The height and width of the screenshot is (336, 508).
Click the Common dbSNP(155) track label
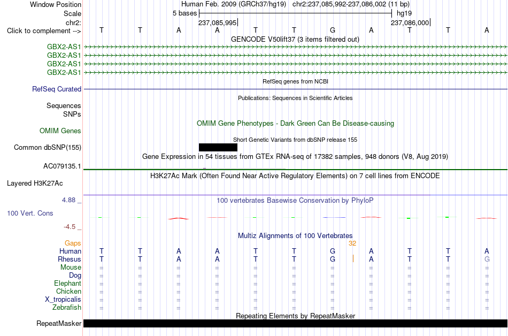coord(47,148)
